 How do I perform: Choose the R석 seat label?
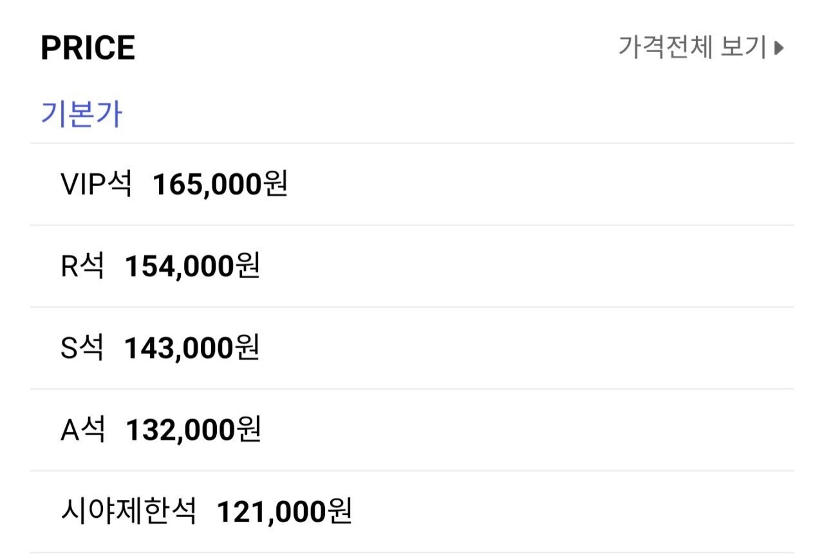tap(82, 267)
